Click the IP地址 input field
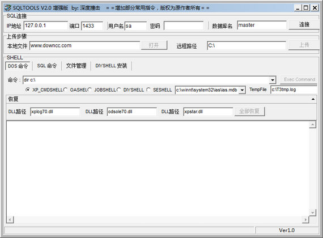 coord(46,25)
